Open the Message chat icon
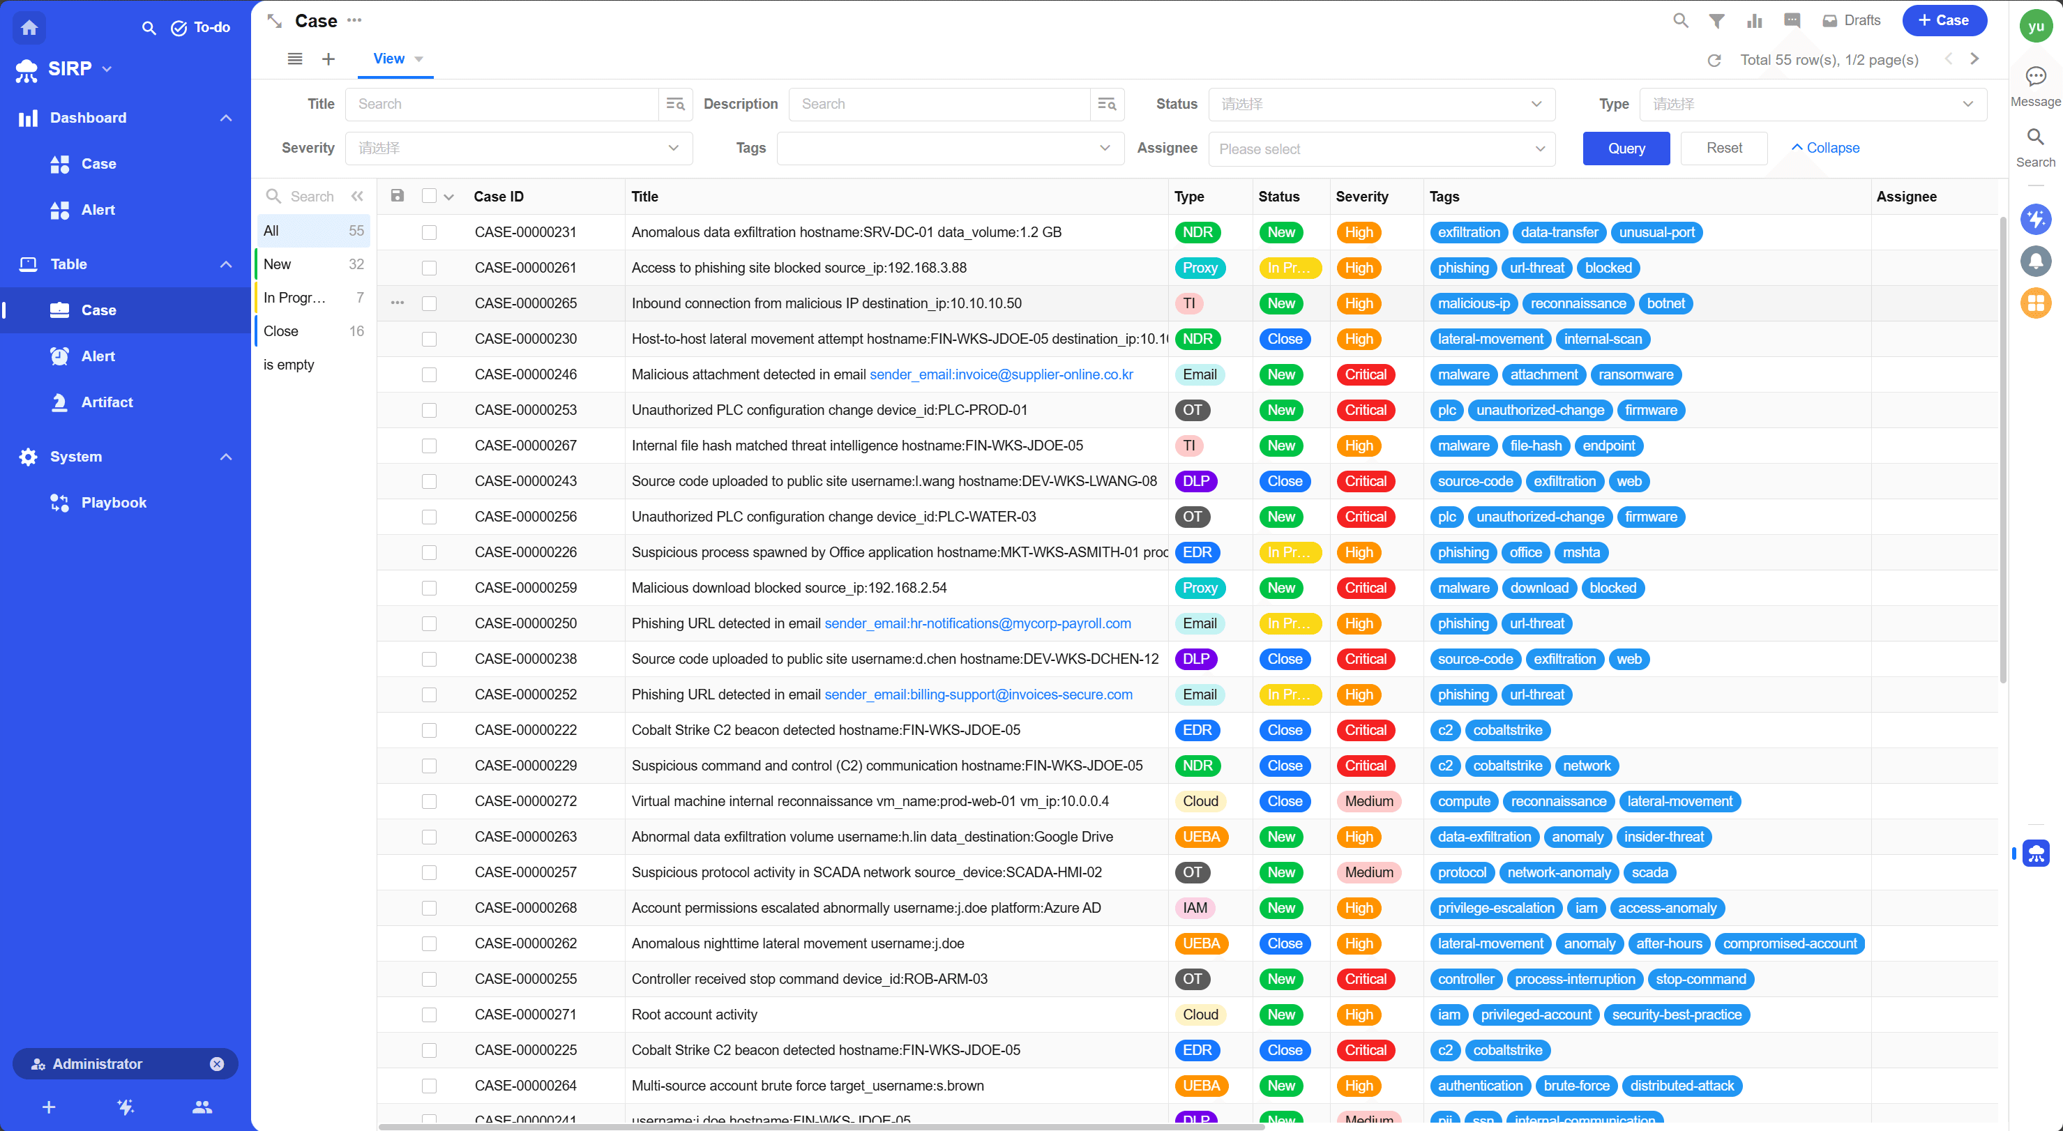2063x1131 pixels. tap(2035, 77)
